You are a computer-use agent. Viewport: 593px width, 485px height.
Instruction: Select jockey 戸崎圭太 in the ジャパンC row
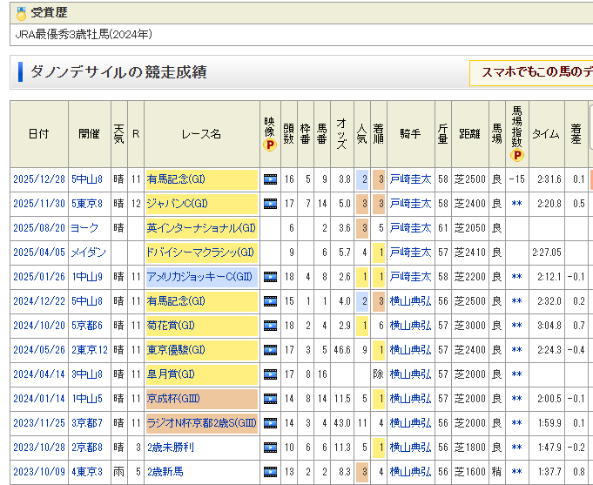click(409, 204)
